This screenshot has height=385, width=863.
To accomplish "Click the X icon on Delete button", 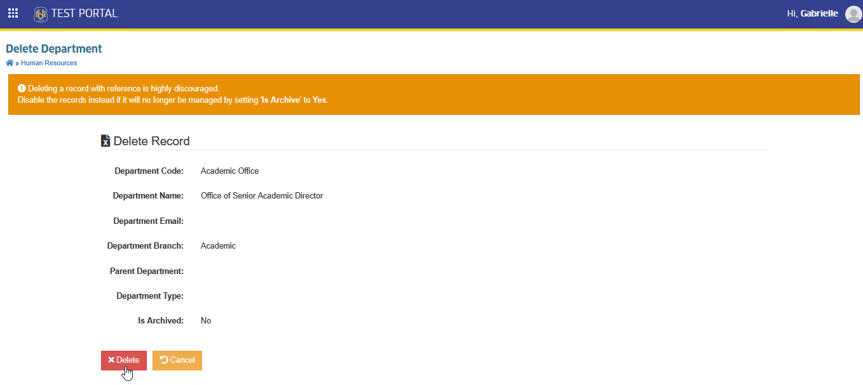I will point(111,360).
